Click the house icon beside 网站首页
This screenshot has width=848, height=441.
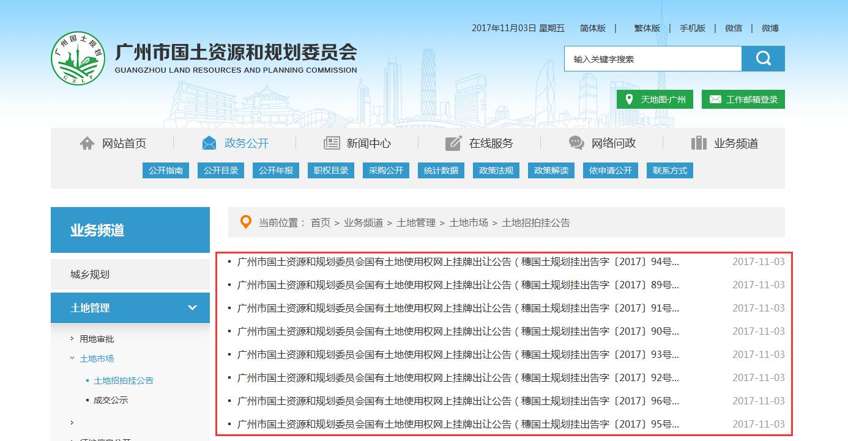click(87, 143)
